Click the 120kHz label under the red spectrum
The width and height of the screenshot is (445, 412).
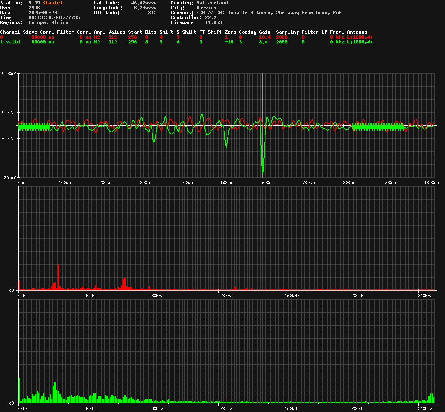(x=225, y=296)
